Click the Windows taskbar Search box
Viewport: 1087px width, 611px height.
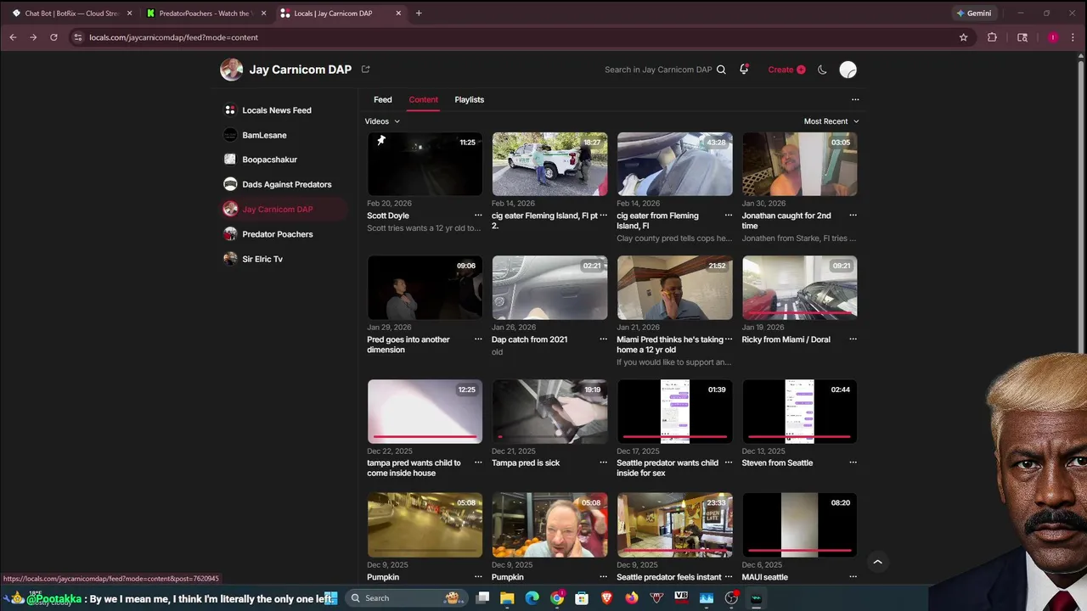(406, 598)
